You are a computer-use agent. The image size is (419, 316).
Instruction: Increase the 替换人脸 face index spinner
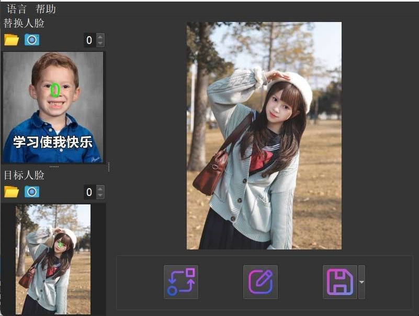(x=100, y=37)
